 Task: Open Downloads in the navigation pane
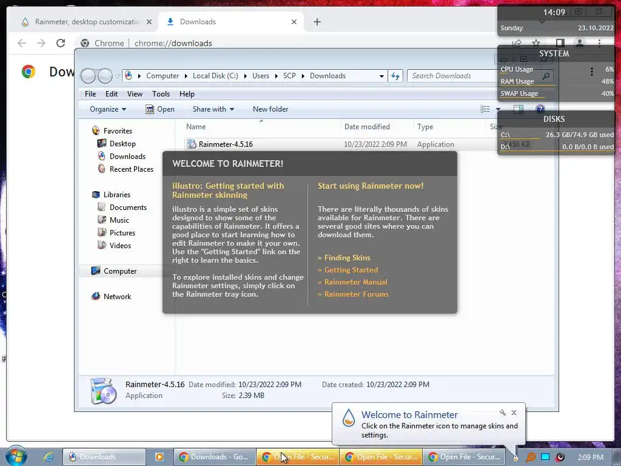127,156
